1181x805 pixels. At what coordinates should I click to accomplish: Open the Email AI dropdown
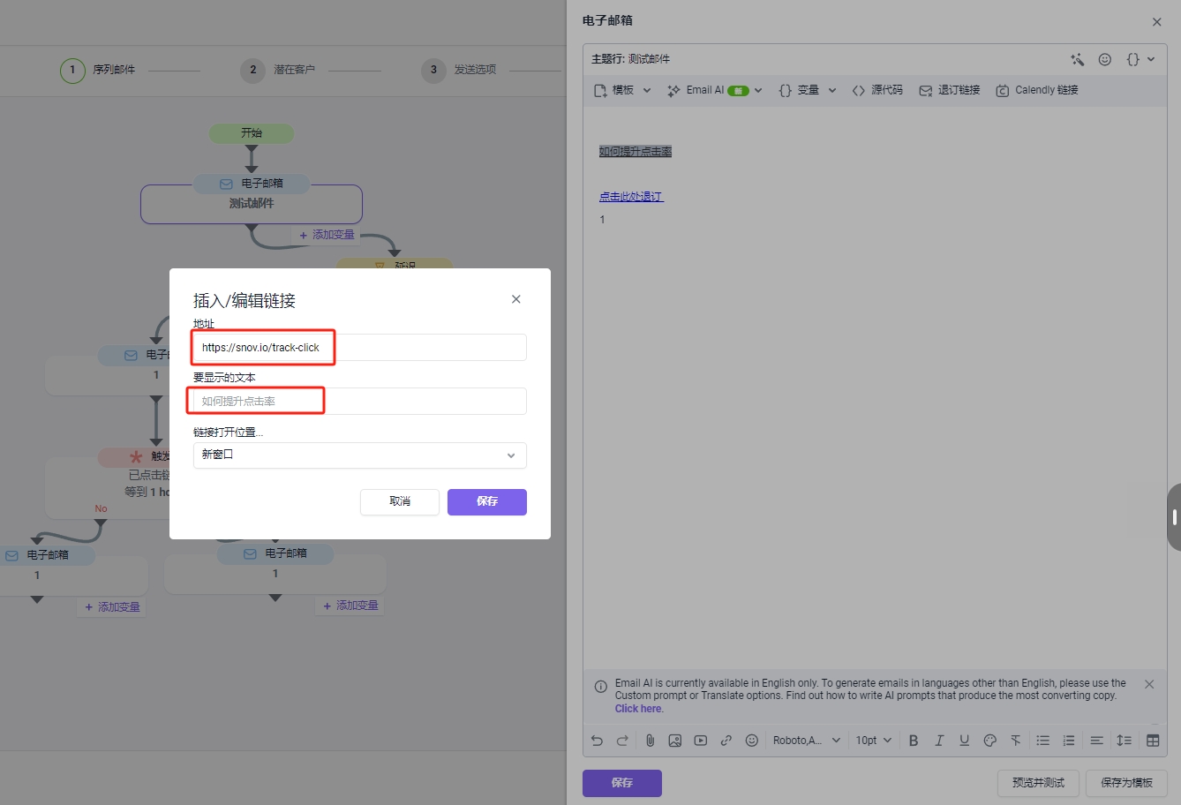(714, 90)
